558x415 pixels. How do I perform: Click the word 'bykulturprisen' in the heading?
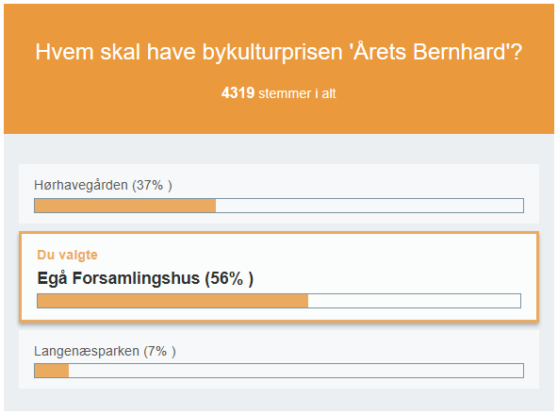[x=272, y=53]
